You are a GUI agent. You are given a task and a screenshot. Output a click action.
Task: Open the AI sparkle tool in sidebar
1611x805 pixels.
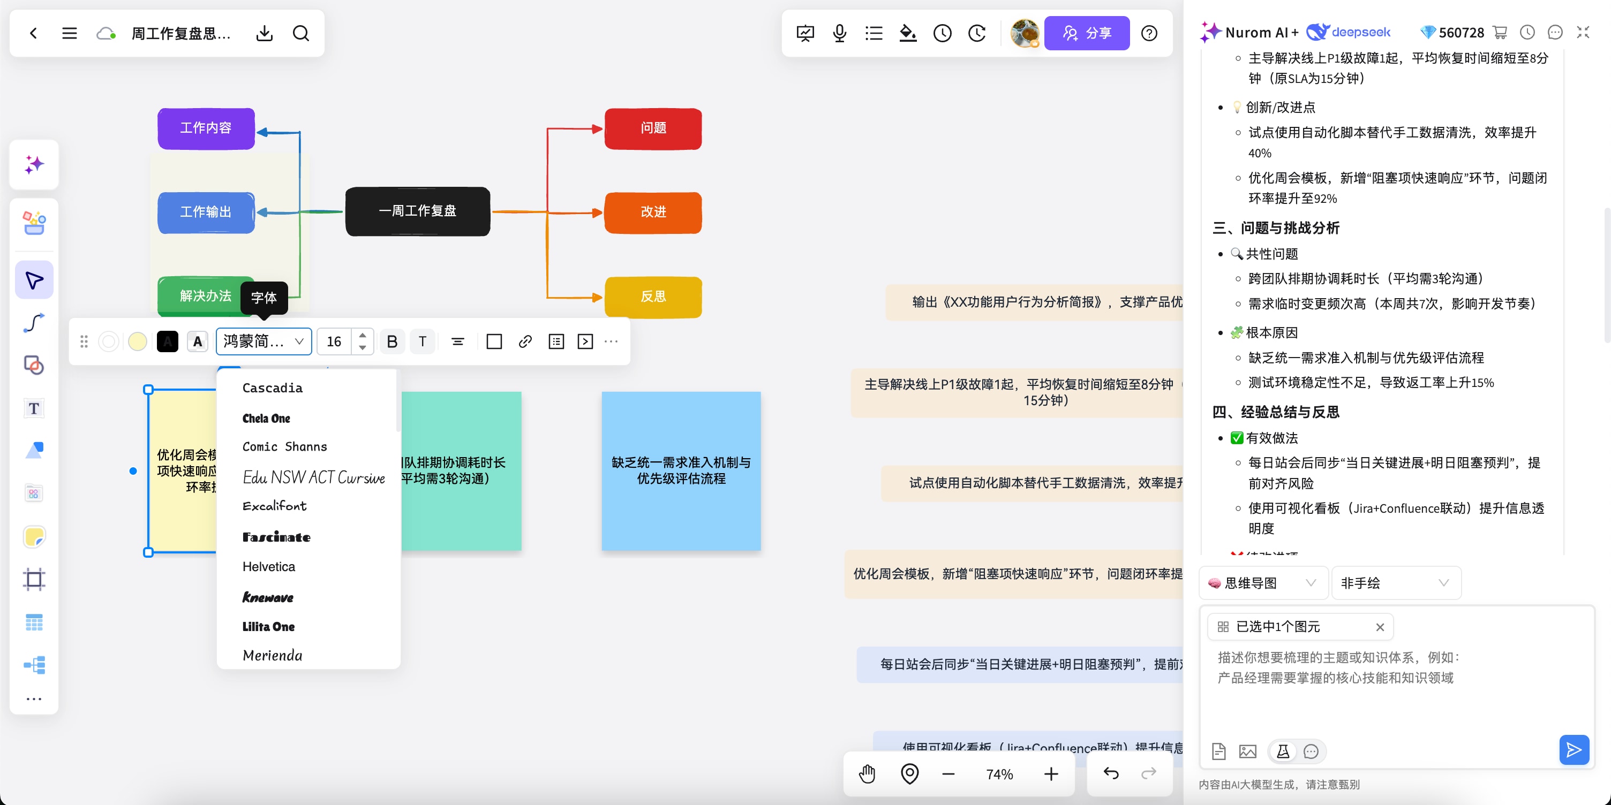pyautogui.click(x=34, y=165)
